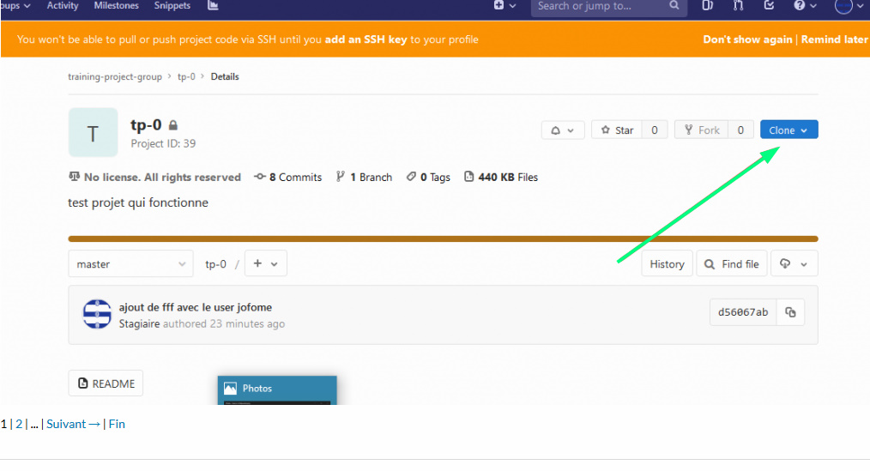Open the commit History button
This screenshot has width=870, height=471.
pos(667,264)
